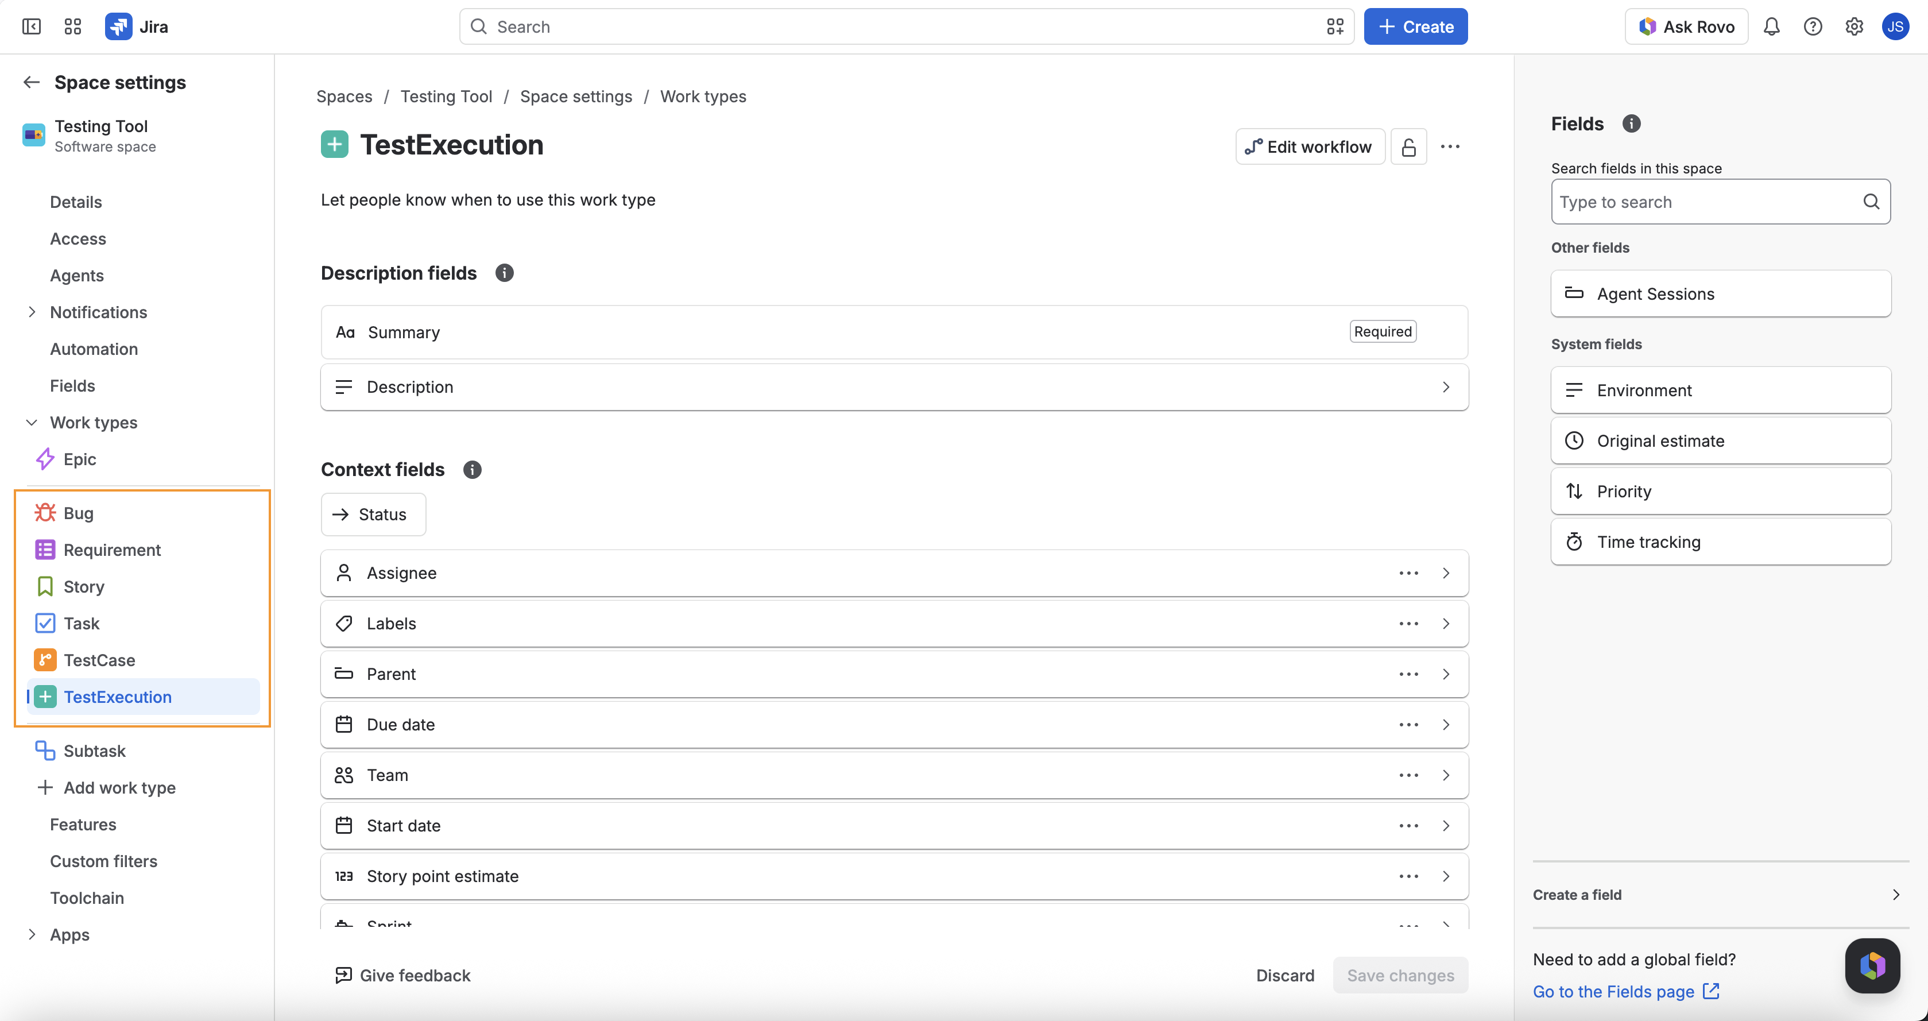Open the Rovo chat floating button
1928x1021 pixels.
(1872, 966)
